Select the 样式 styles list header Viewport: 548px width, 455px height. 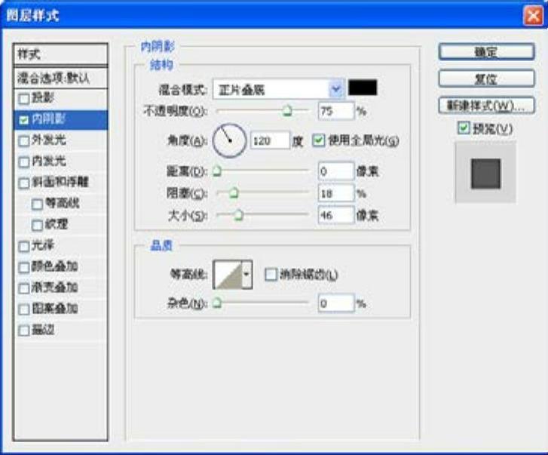pos(60,54)
